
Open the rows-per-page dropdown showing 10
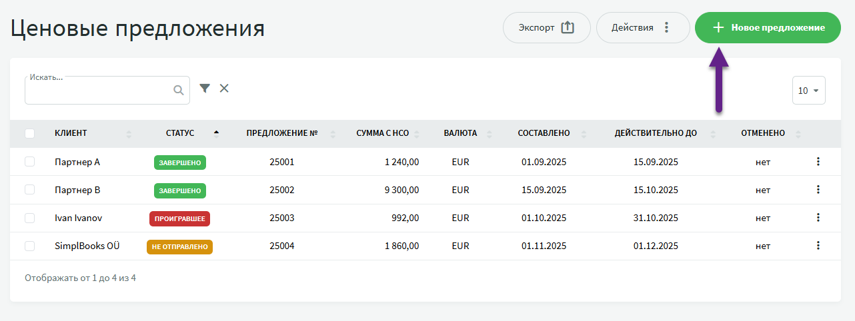point(808,91)
